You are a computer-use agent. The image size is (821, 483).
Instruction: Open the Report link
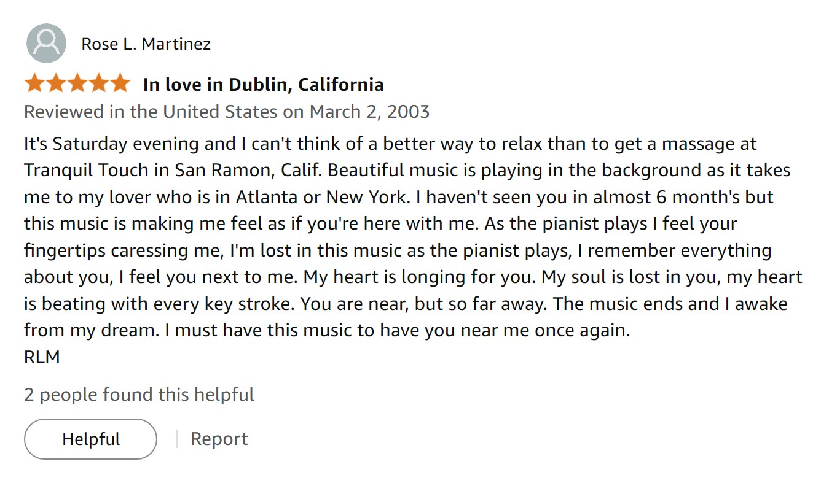pos(219,438)
